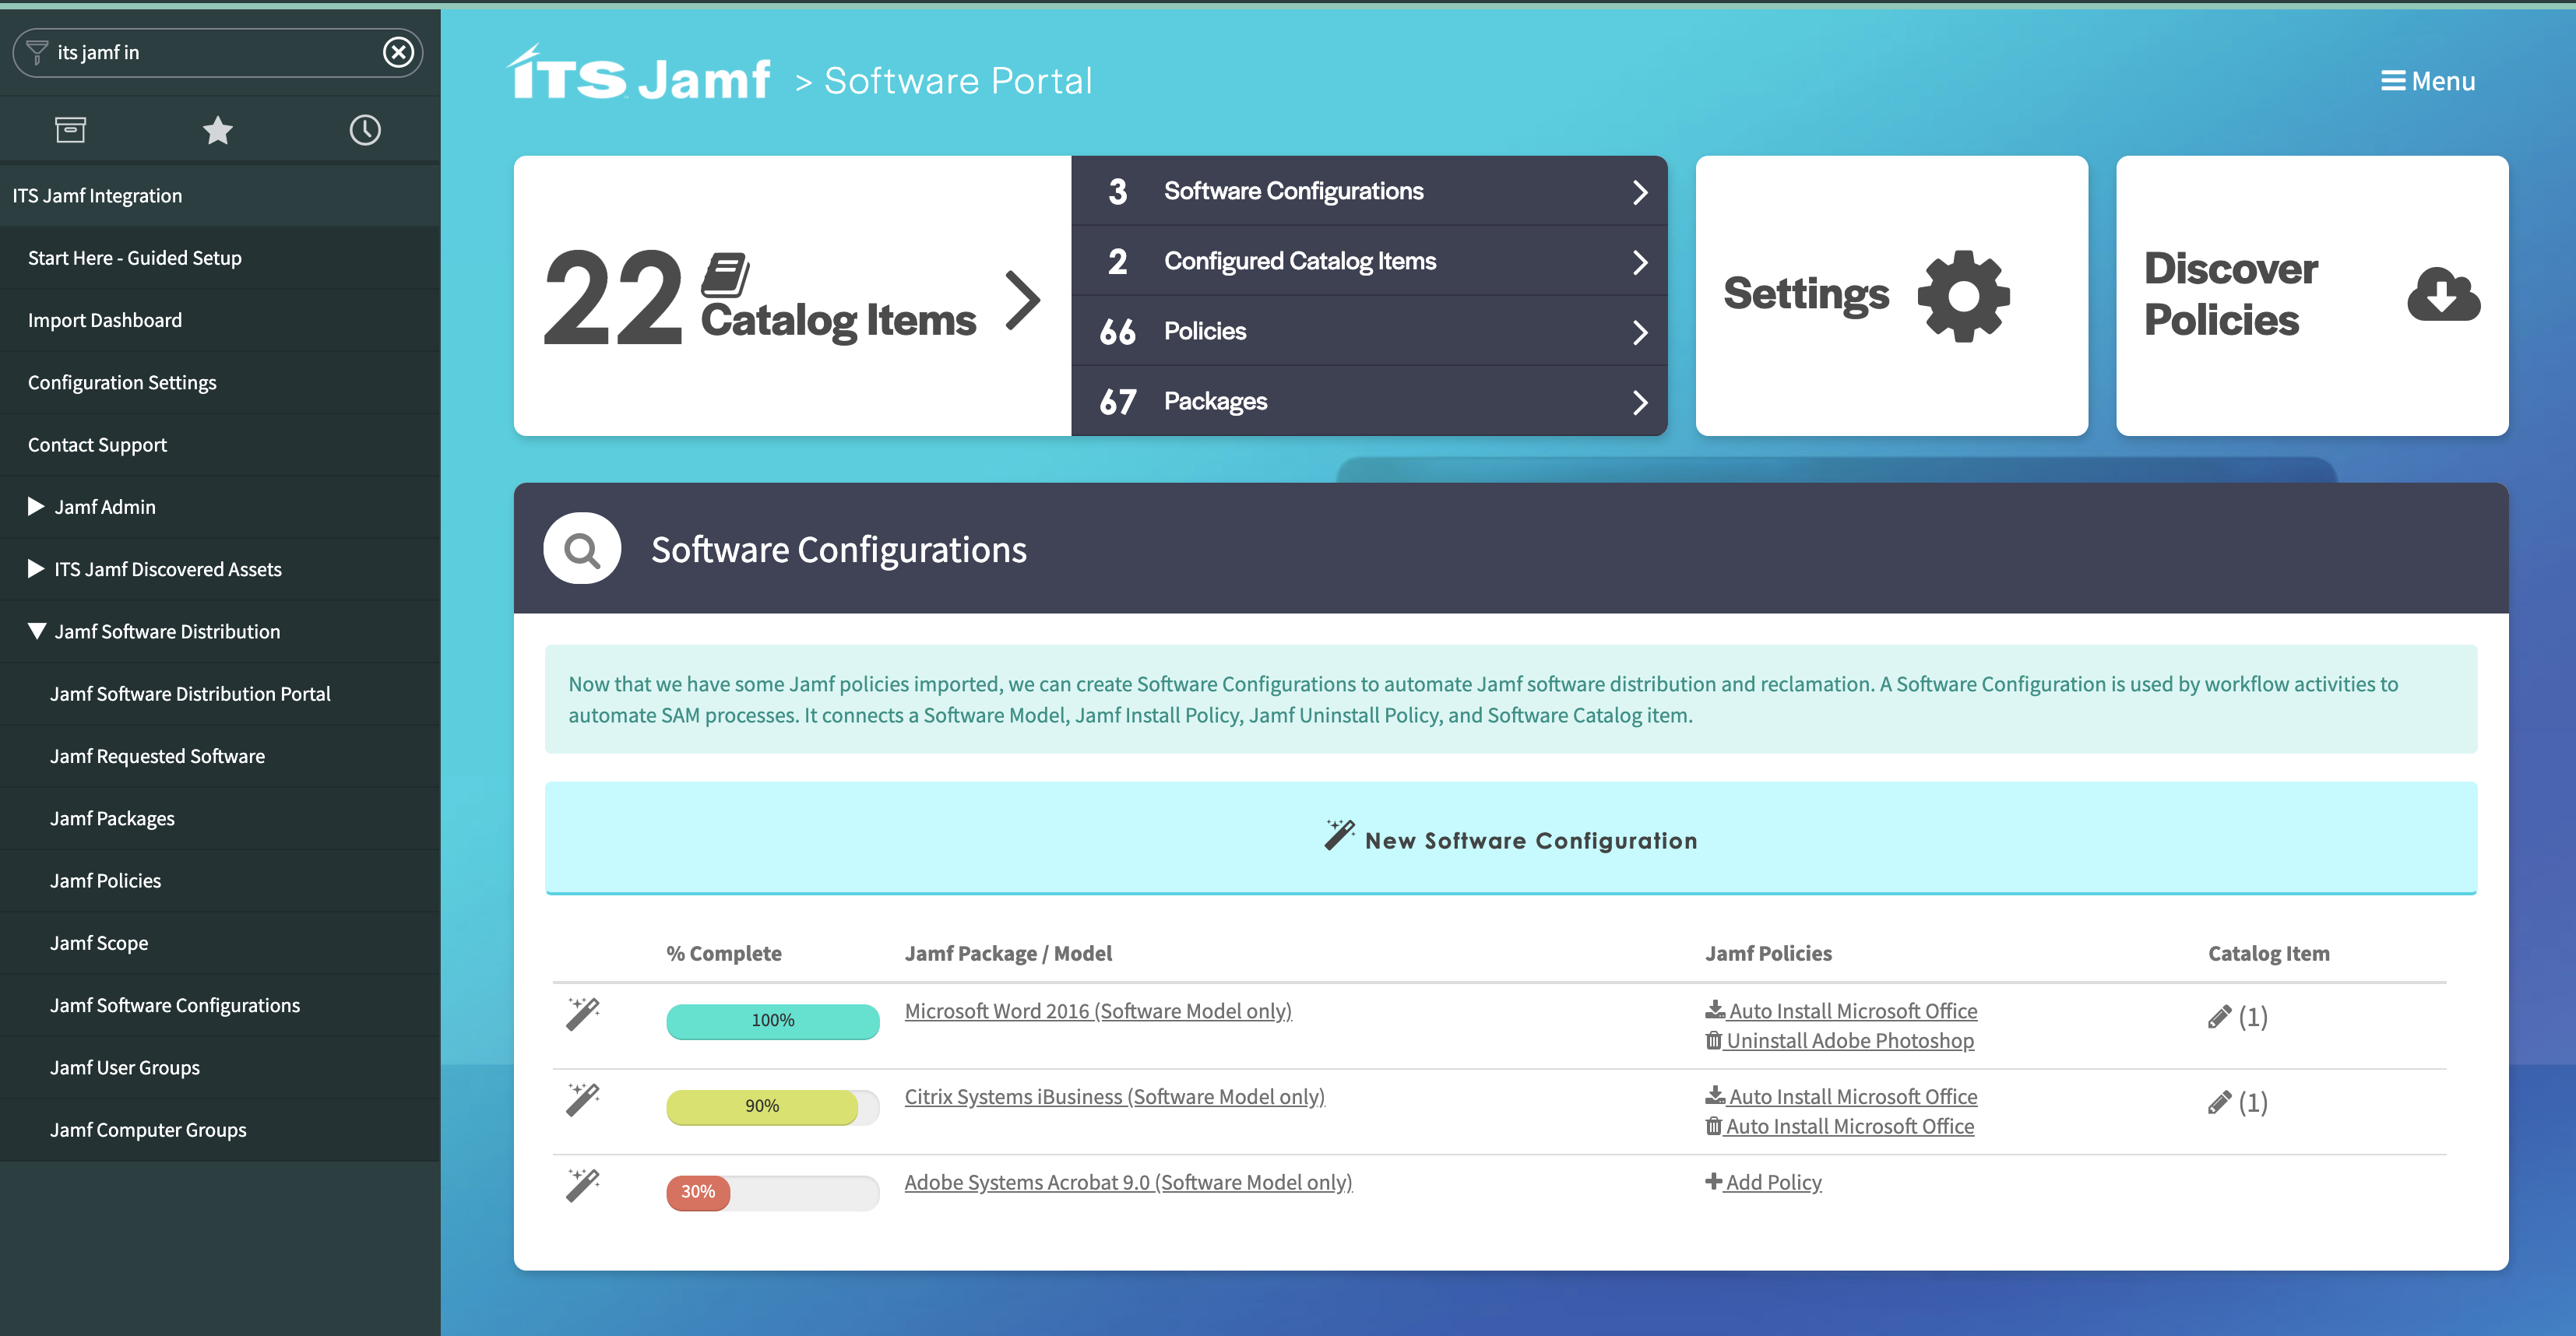Open the all applications archive icon
The image size is (2576, 1336).
70,130
